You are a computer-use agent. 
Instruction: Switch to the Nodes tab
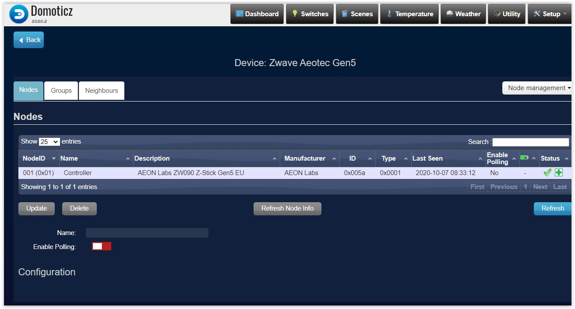(28, 91)
